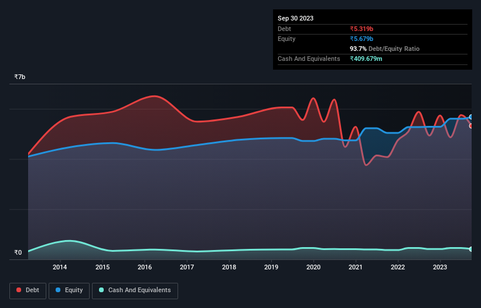Viewport: 481px width, 308px height.
Task: Click the 2021 x-axis label
Action: click(356, 267)
